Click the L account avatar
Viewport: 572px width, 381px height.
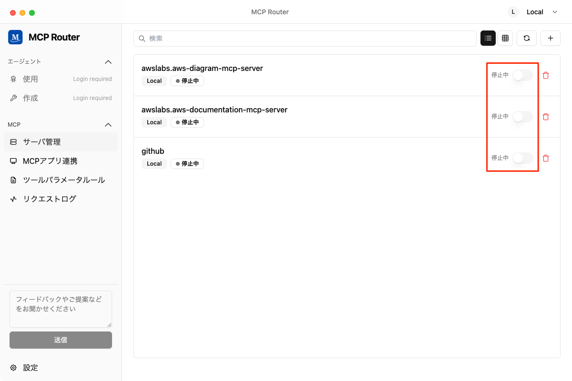(513, 12)
